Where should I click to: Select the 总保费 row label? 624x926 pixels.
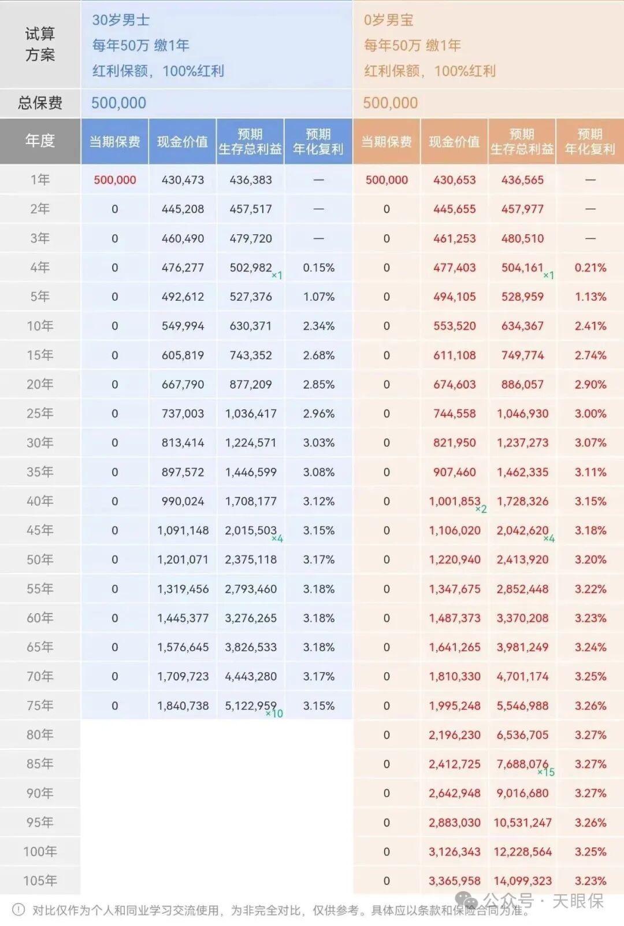(x=40, y=103)
